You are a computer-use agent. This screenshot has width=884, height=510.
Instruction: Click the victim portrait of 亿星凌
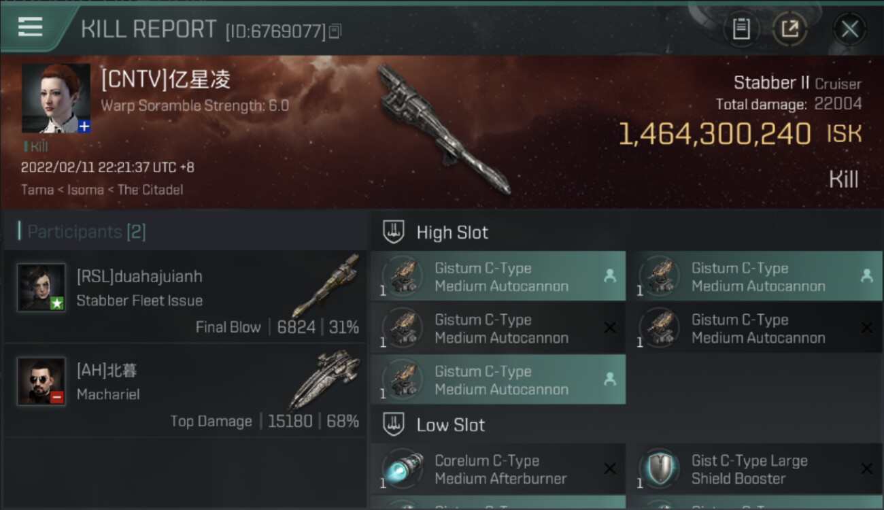[x=56, y=99]
